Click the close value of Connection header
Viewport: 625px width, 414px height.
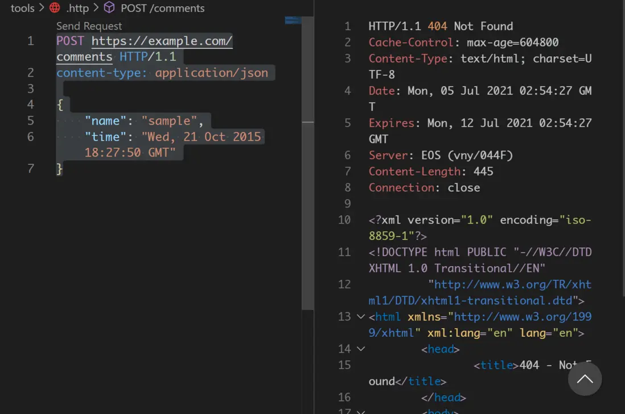point(463,188)
